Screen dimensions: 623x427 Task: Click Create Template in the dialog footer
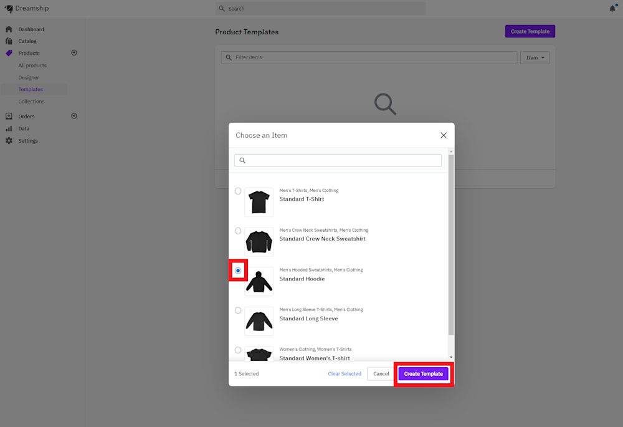423,374
